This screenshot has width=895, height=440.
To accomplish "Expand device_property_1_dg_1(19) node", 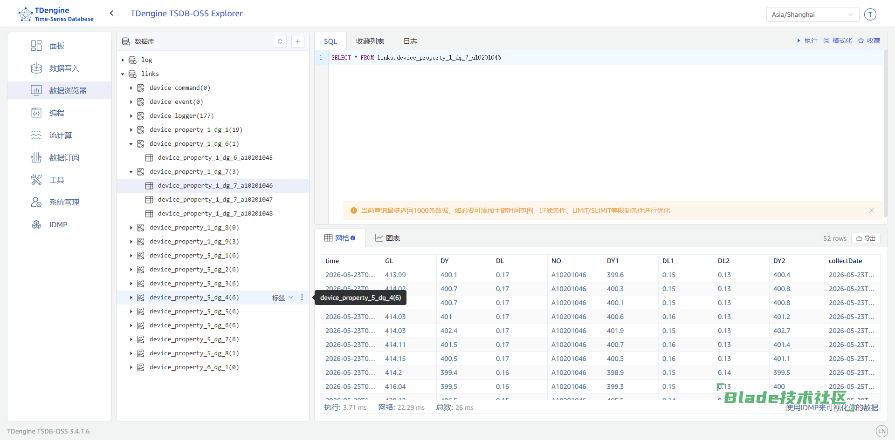I will [x=131, y=130].
